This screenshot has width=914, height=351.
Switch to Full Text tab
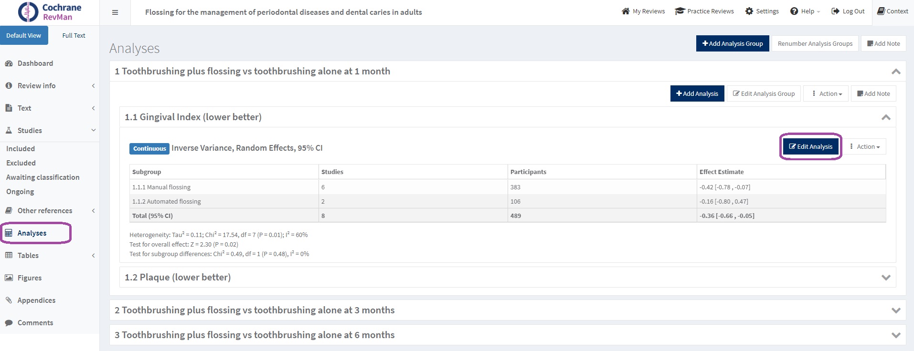(x=74, y=36)
